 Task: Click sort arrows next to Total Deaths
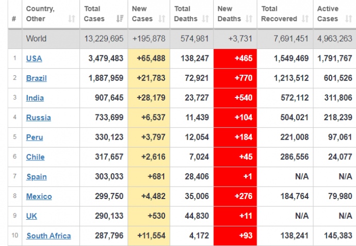[x=205, y=19]
